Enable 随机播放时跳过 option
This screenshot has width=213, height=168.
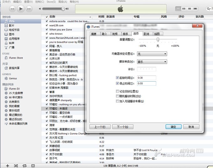pos(117,96)
